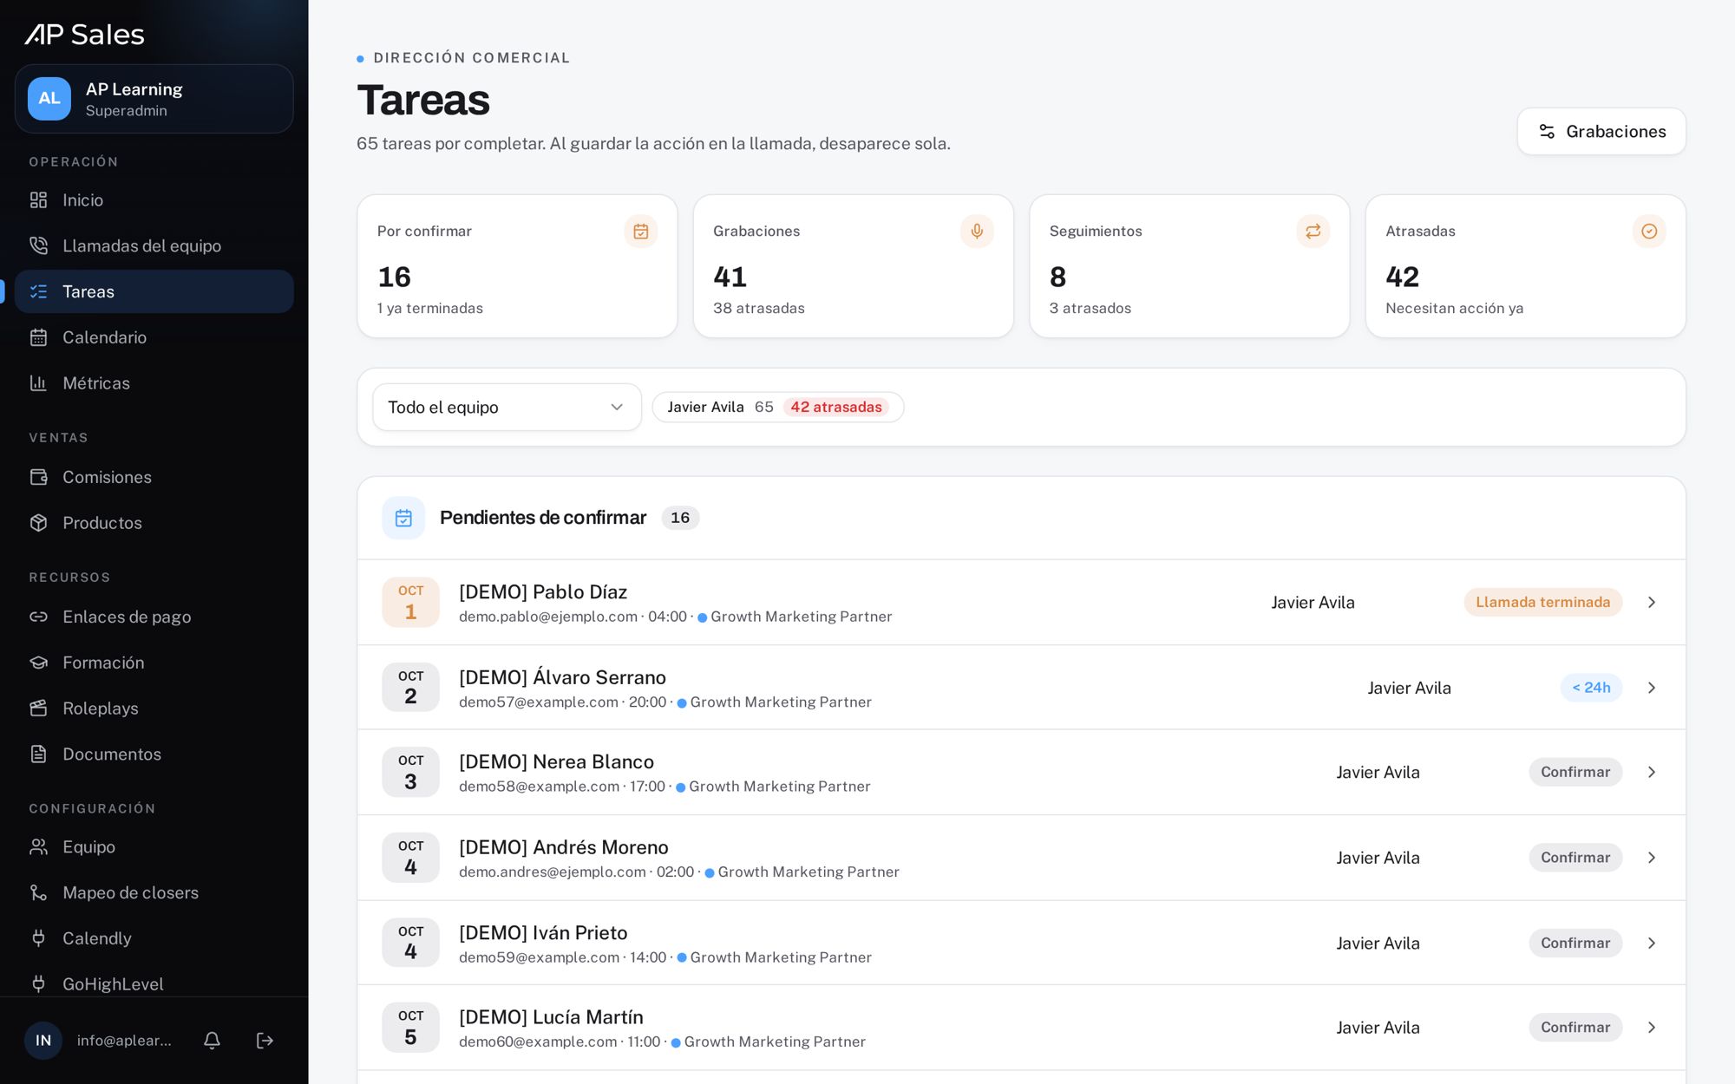Click the clock check icon on Atrasadas card

pyautogui.click(x=1649, y=231)
